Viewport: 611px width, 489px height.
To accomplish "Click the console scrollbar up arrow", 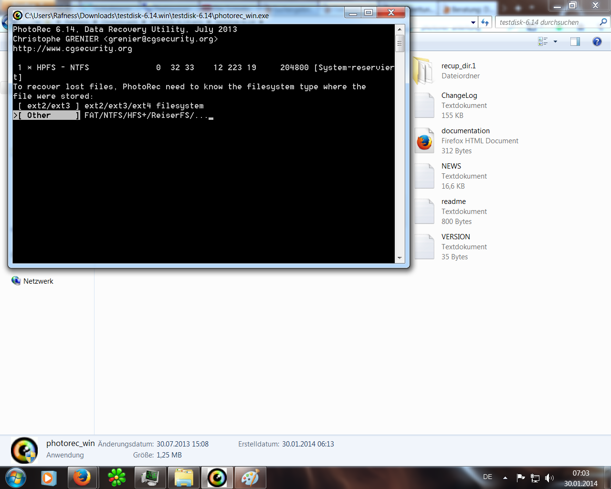I will (400, 30).
